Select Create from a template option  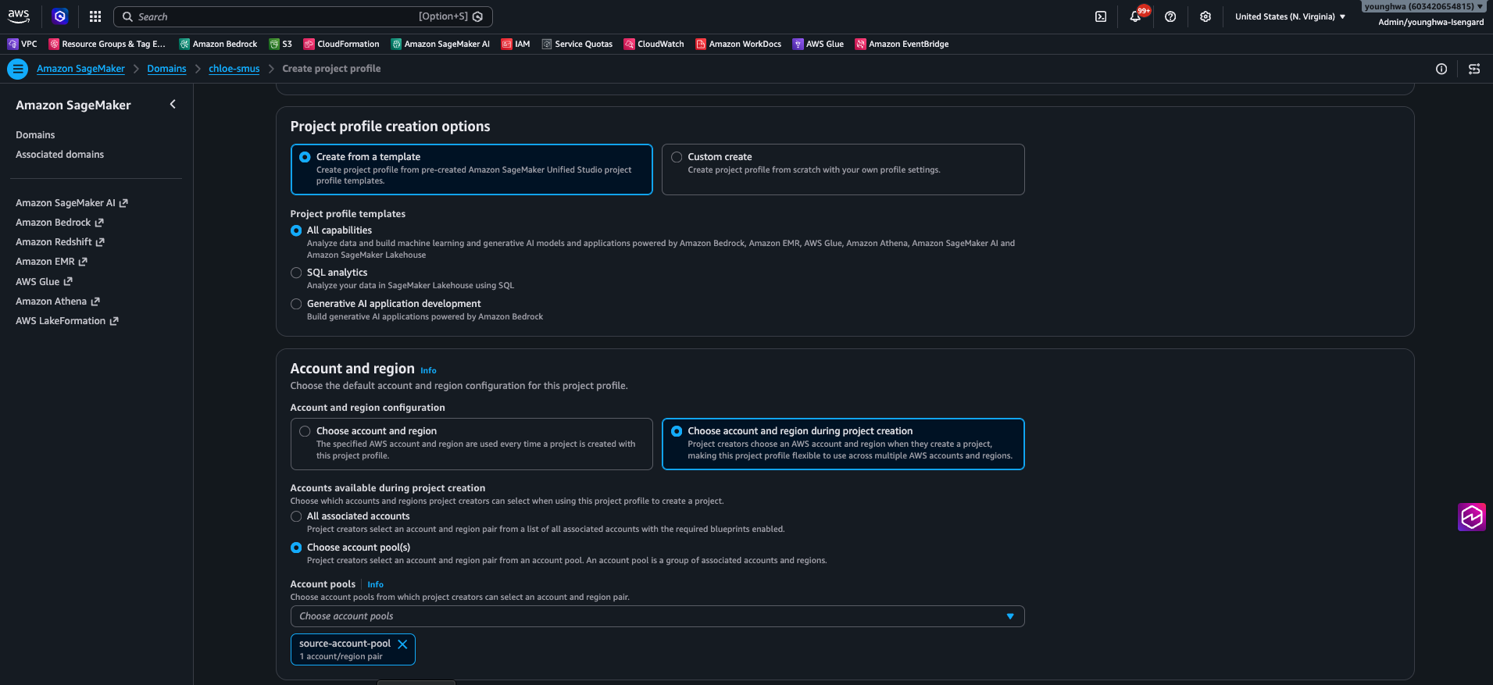click(471, 169)
